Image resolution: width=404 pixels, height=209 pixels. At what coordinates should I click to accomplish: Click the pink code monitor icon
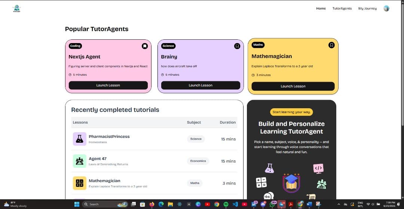[x=318, y=168]
